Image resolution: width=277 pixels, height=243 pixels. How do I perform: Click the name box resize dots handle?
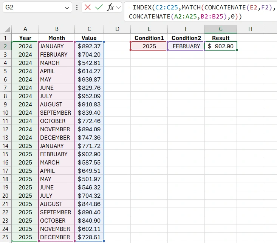point(77,8)
